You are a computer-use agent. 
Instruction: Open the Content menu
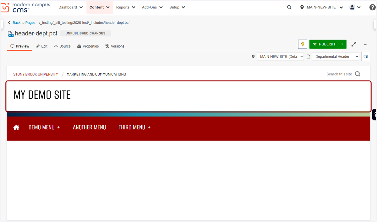(100, 7)
